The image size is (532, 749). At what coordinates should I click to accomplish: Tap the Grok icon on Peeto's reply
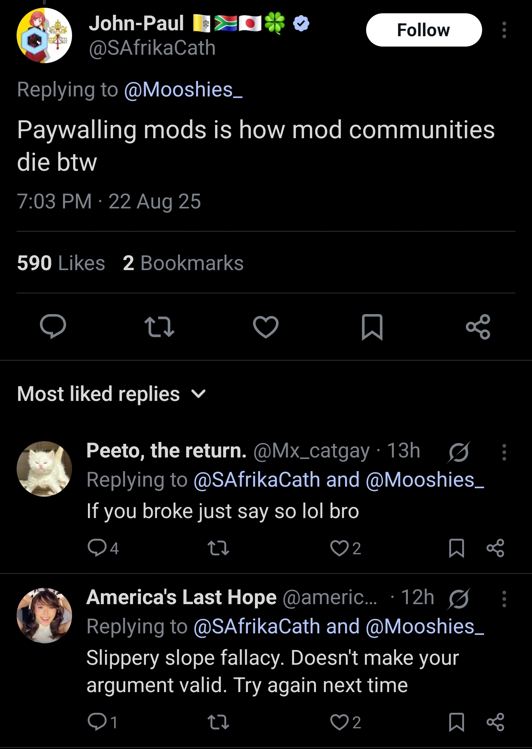point(459,452)
